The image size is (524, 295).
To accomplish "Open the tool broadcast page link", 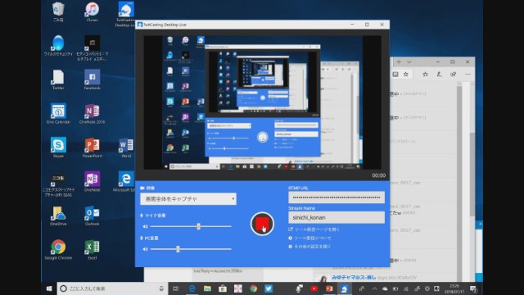I will pos(314,229).
